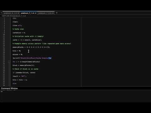This screenshot has width=151, height=113.
Task: Click the '% Check if block is in cache' comment
Action: point(25,69)
